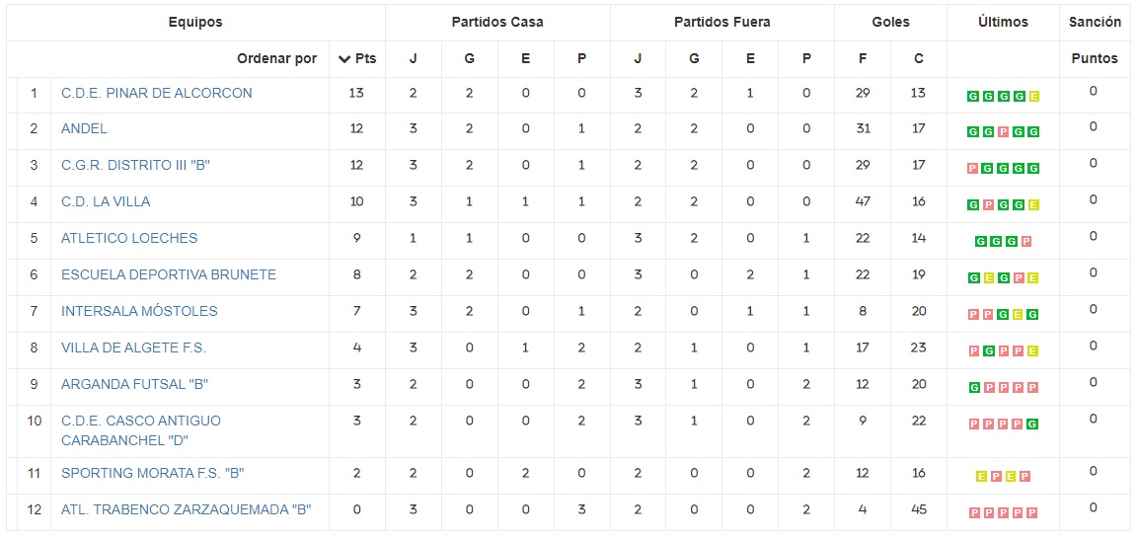Viewport: 1137px width, 540px height.
Task: Open the ANDEL team page
Action: tap(84, 128)
